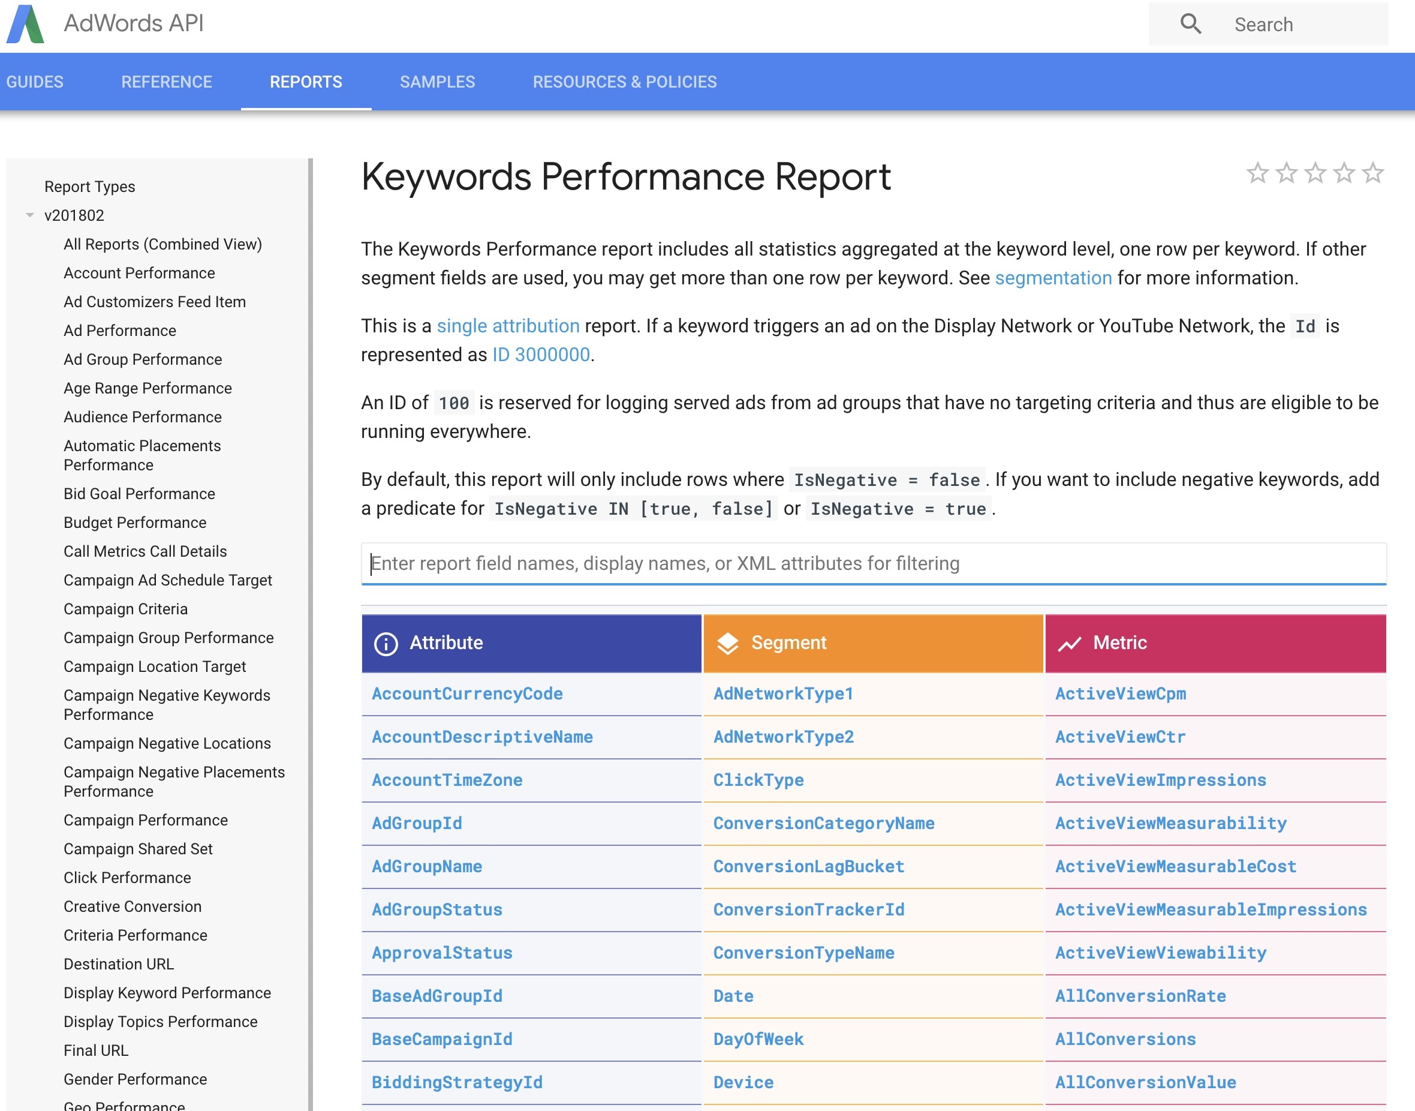The width and height of the screenshot is (1415, 1111).
Task: Click the Metric column trend icon
Action: point(1069,643)
